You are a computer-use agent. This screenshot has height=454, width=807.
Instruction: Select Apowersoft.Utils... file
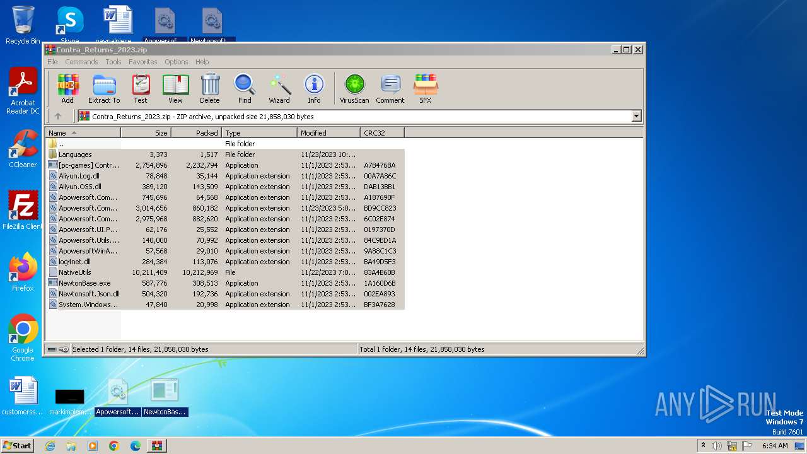(225, 240)
